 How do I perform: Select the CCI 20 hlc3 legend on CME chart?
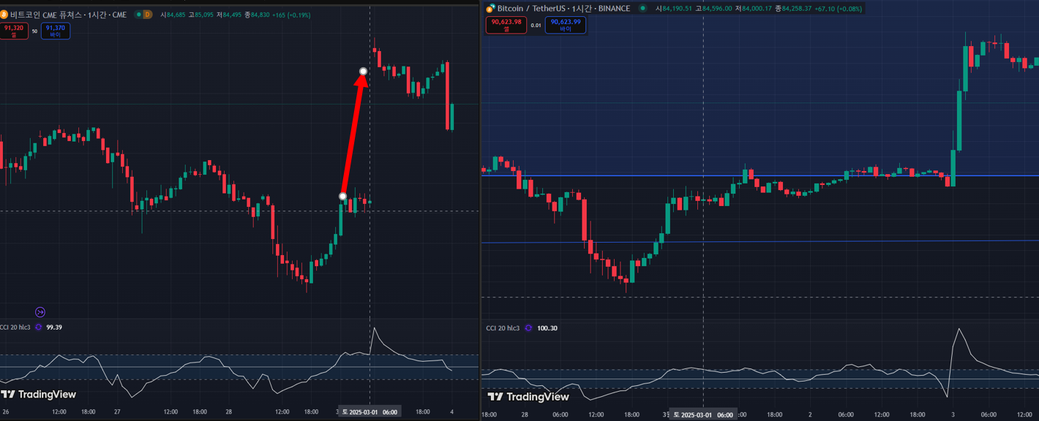pyautogui.click(x=15, y=327)
